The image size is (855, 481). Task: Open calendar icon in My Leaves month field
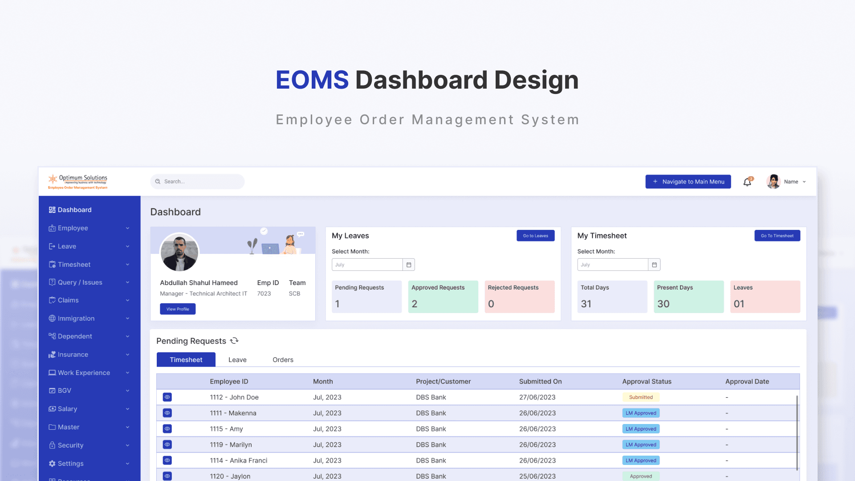tap(409, 265)
